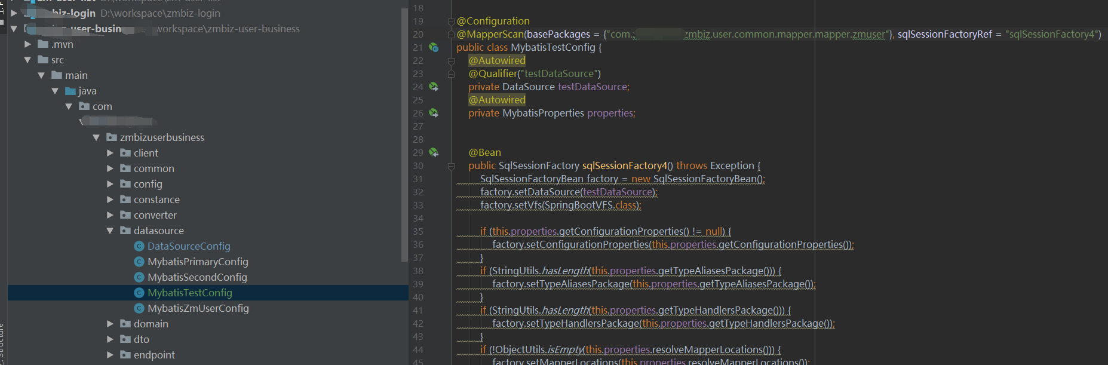Viewport: 1108px width, 365px height.
Task: Click the SpringBootVFS.class reference
Action: point(591,205)
